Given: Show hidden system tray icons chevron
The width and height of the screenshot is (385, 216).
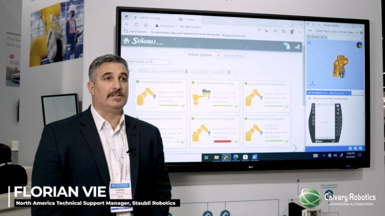Looking at the screenshot, I should pos(324,156).
